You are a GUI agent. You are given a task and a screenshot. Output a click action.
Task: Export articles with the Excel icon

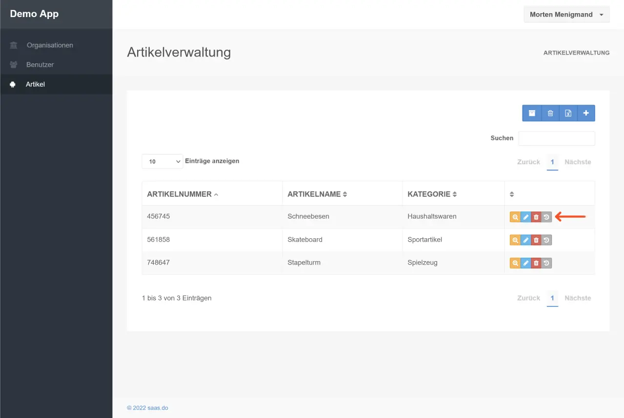[568, 113]
